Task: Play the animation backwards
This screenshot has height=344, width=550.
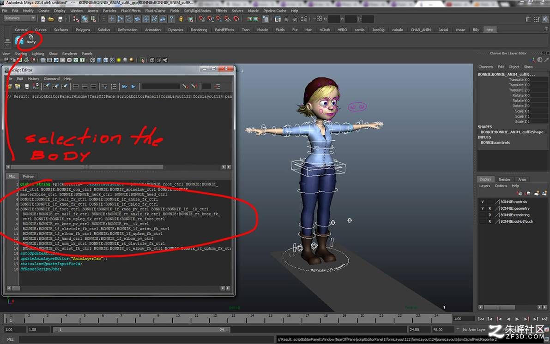Action: [x=508, y=319]
